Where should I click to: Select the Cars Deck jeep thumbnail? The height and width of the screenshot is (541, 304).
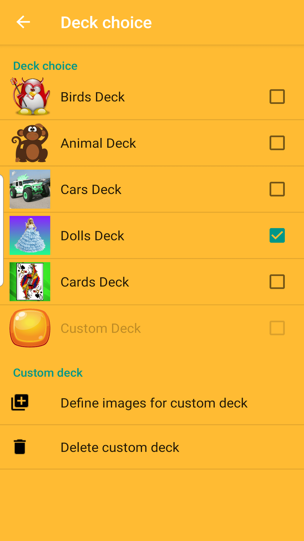click(x=30, y=189)
